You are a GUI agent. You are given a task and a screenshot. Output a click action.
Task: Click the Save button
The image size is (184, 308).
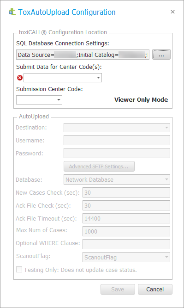point(118,289)
